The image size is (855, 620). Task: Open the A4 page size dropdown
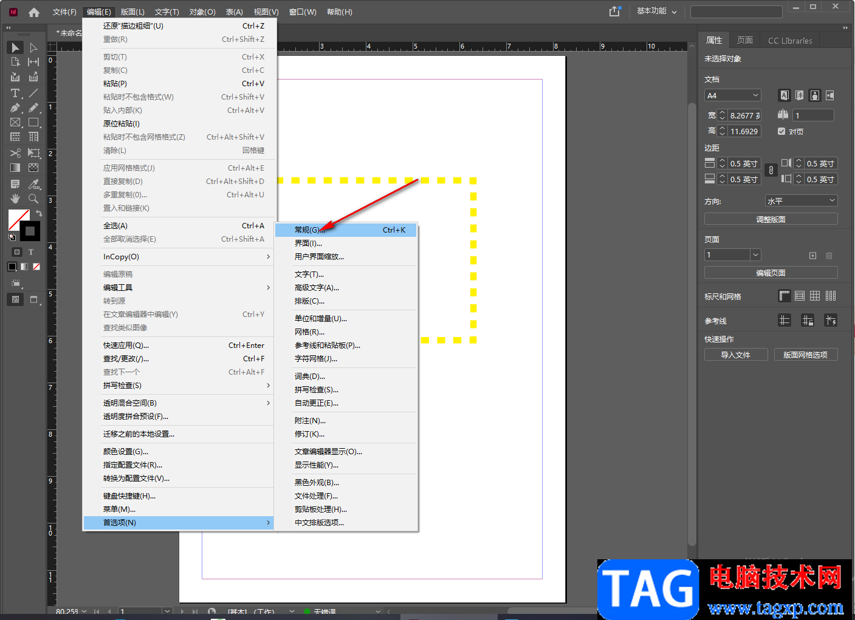pyautogui.click(x=733, y=95)
